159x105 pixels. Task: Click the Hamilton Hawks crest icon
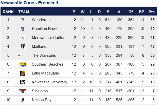[x=23, y=29]
